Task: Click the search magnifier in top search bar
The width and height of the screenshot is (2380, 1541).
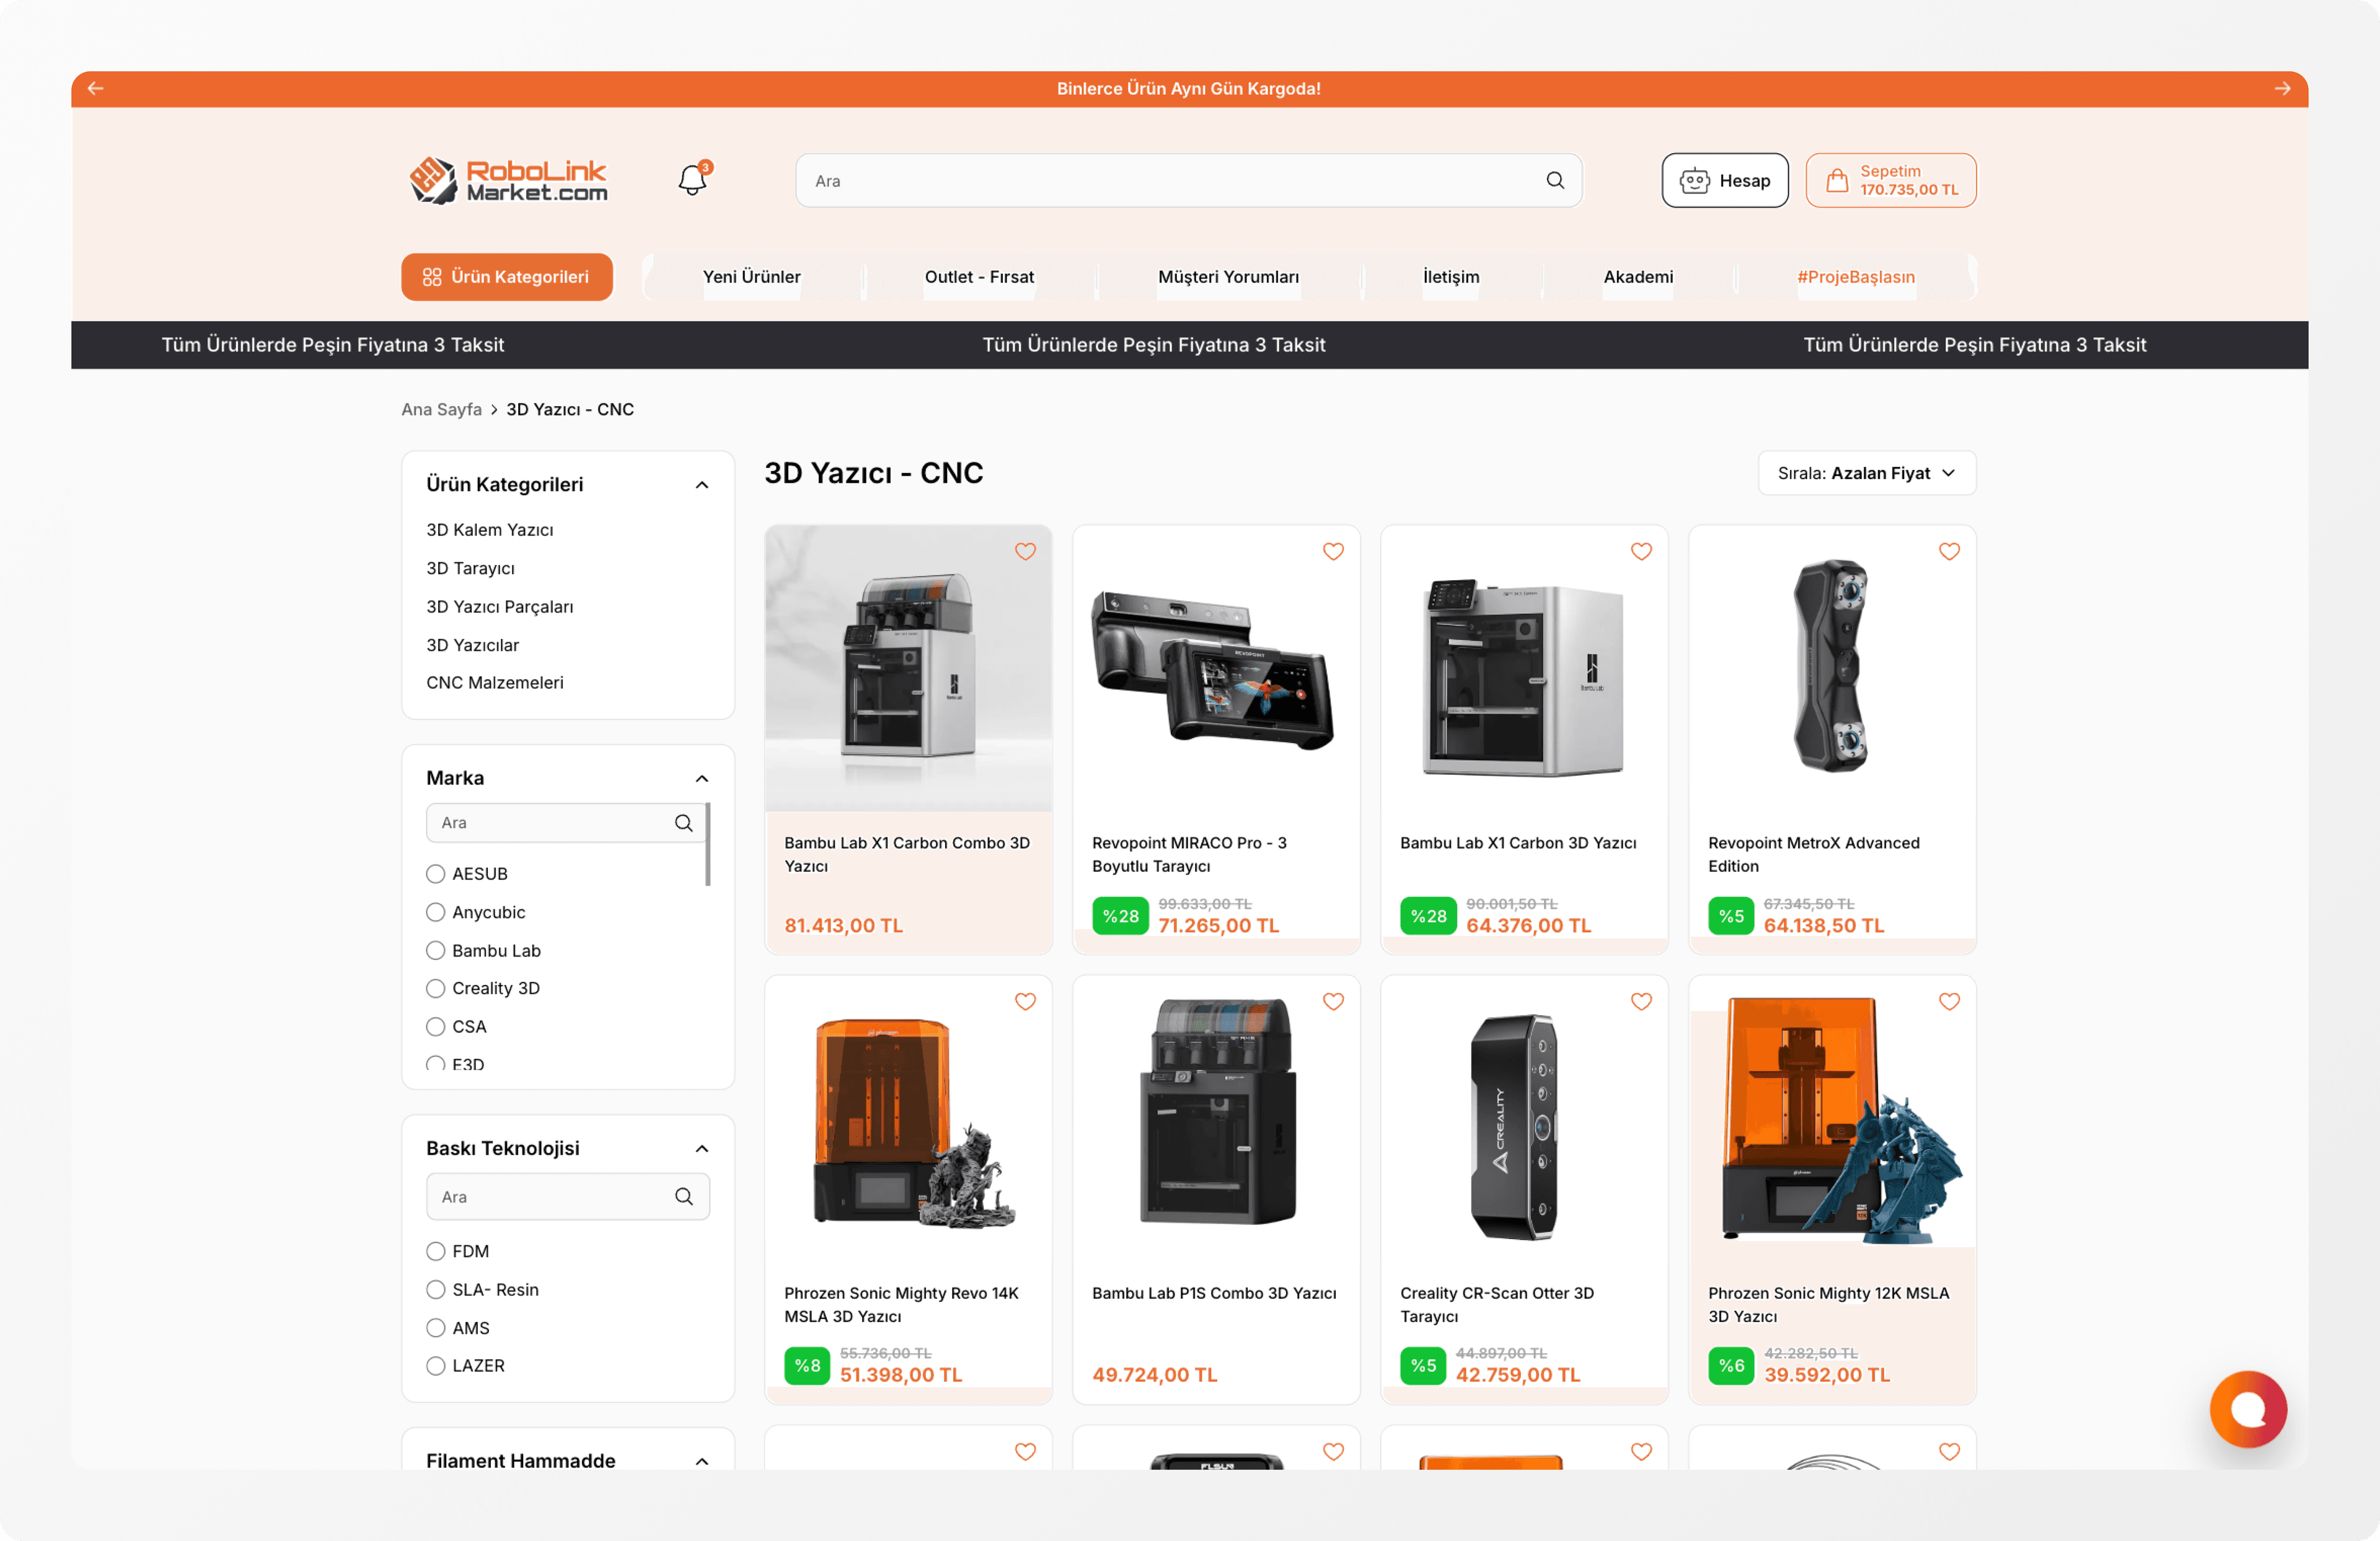Action: click(1554, 180)
